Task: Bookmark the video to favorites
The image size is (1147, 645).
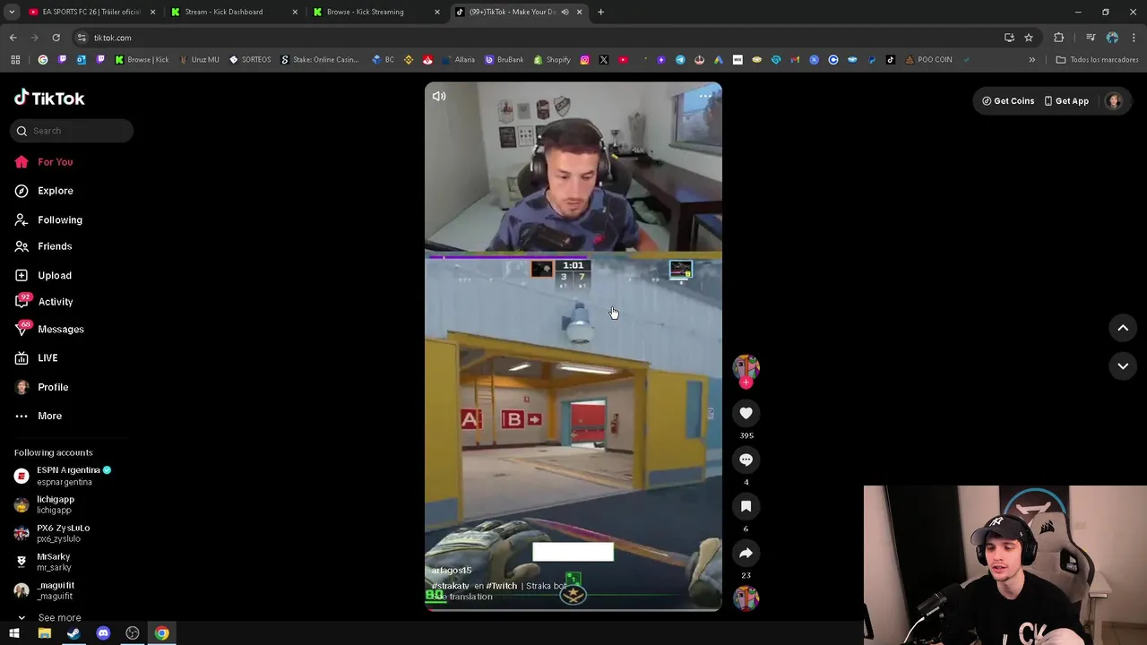Action: click(x=746, y=506)
